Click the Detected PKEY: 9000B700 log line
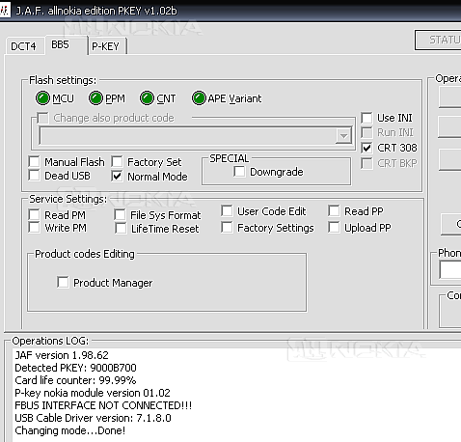 pos(75,368)
